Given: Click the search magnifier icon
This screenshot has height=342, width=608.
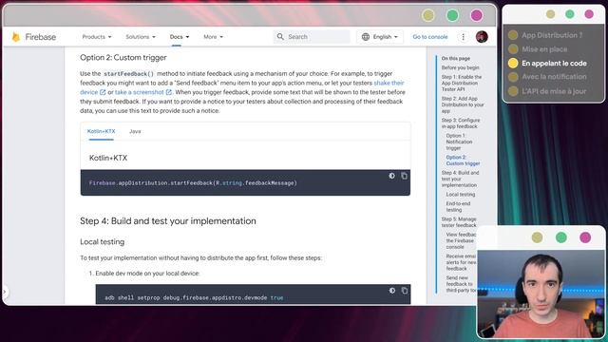Looking at the screenshot, I should (280, 36).
